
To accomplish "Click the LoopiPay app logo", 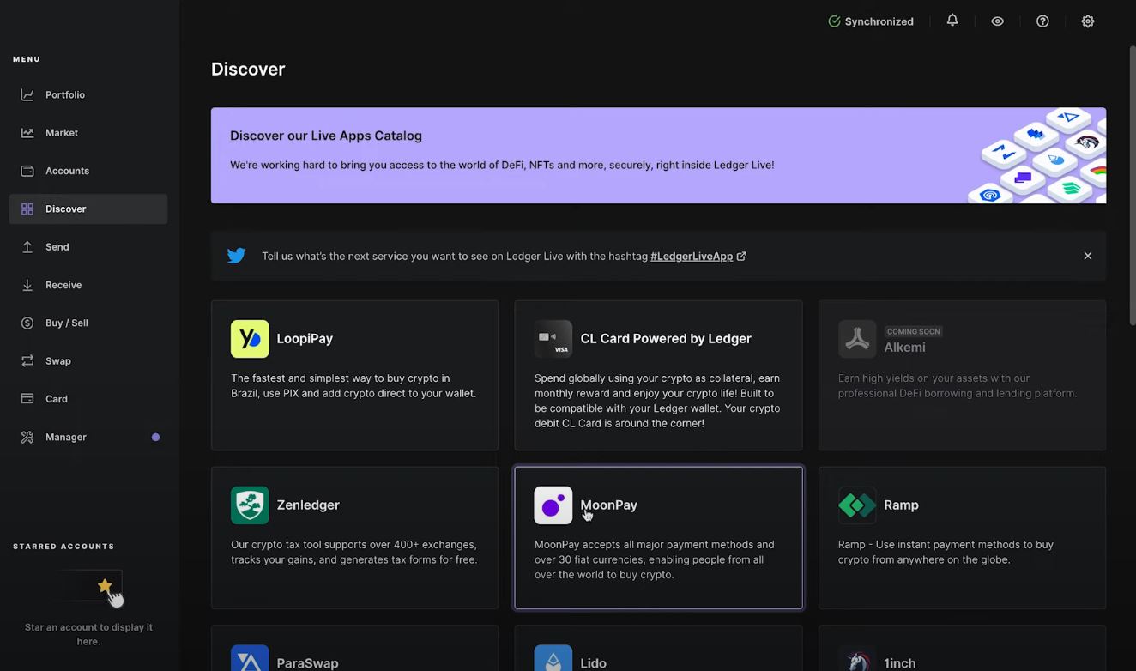I will [250, 339].
